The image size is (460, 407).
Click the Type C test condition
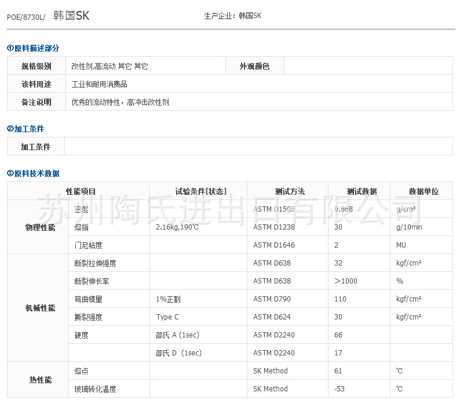click(167, 317)
